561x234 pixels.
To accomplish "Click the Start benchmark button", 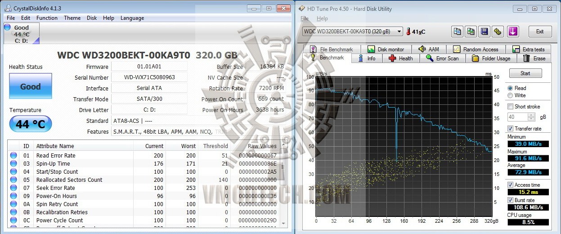I will (x=525, y=73).
